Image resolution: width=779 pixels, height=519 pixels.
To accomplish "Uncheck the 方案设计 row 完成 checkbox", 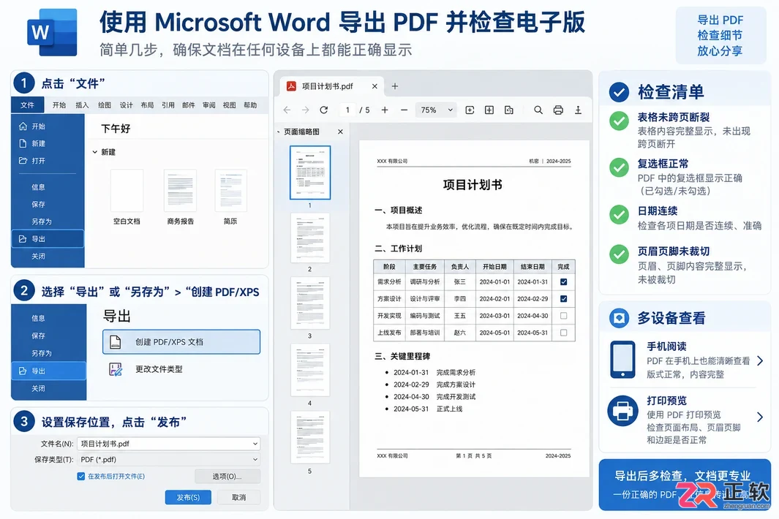I will 563,298.
